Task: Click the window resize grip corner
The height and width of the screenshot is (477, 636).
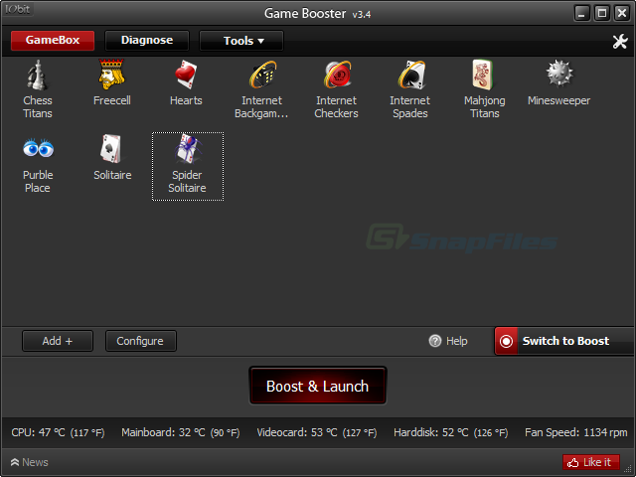Action: point(629,469)
